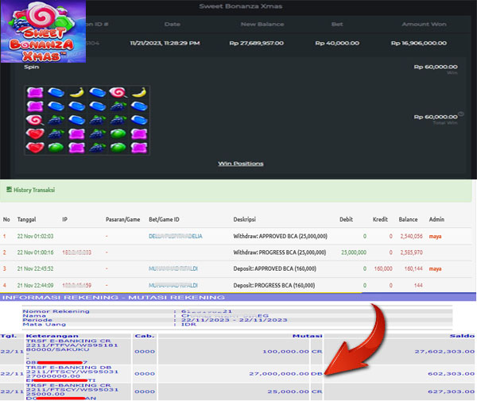Click the kredit amount 160,000
477x401 pixels.
[x=383, y=269]
